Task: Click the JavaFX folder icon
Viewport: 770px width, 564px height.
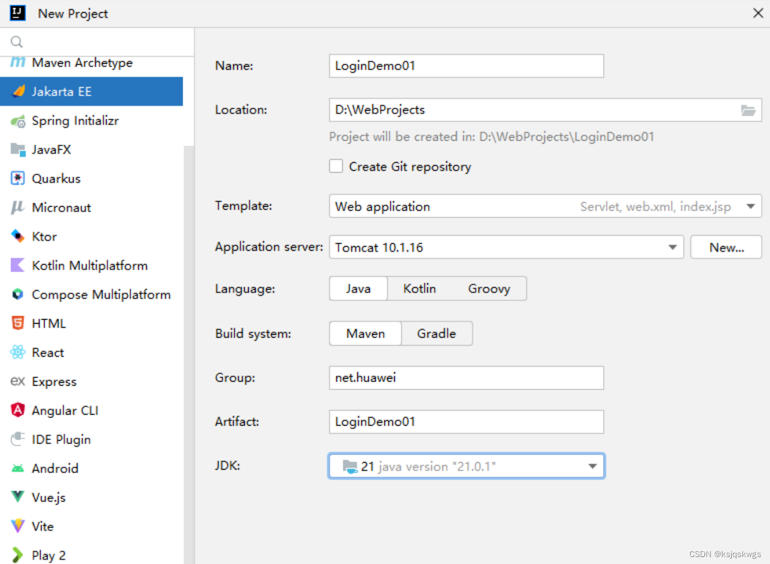Action: pyautogui.click(x=18, y=150)
